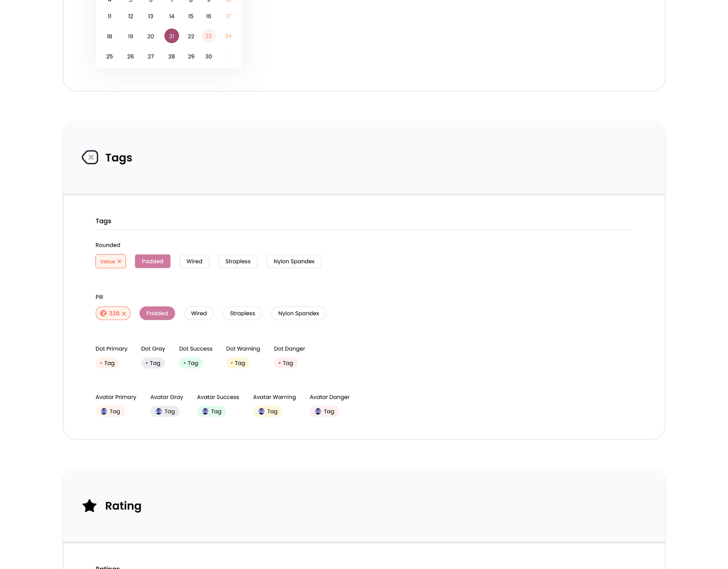Click the Tags section header icon

(x=90, y=158)
